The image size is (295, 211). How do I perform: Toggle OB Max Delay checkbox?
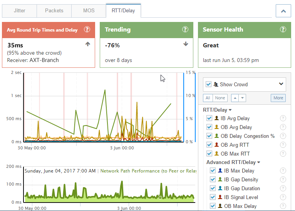[x=213, y=206]
